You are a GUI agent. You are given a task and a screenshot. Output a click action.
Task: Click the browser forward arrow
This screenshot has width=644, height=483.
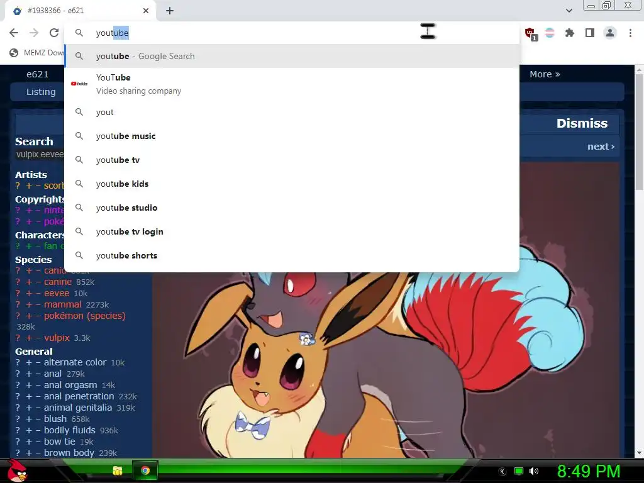(x=34, y=33)
